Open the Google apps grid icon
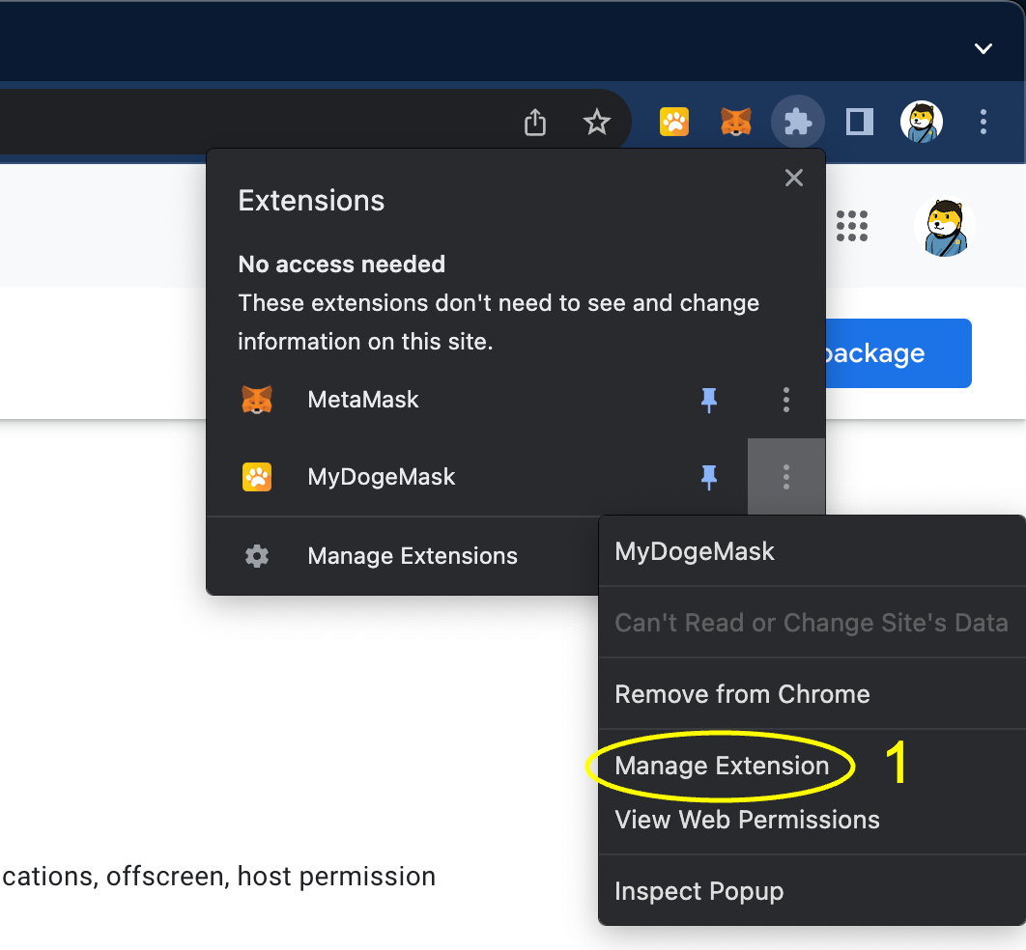This screenshot has width=1026, height=950. coord(851,226)
